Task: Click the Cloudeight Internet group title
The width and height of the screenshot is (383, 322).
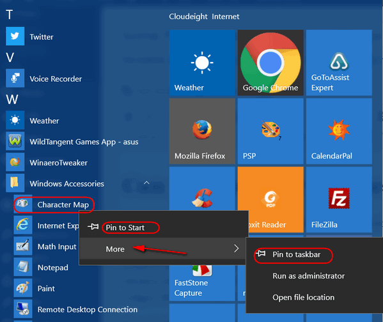Action: (204, 17)
